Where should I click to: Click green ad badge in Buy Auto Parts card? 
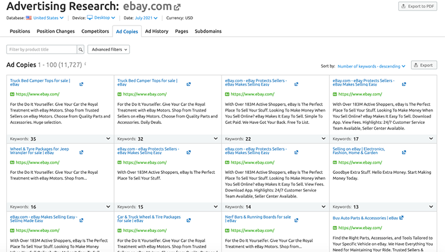click(x=335, y=228)
